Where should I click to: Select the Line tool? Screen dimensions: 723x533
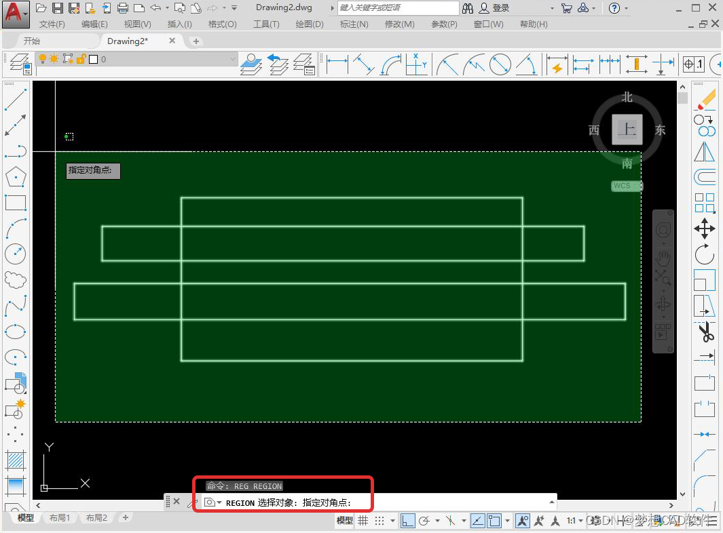click(x=15, y=100)
